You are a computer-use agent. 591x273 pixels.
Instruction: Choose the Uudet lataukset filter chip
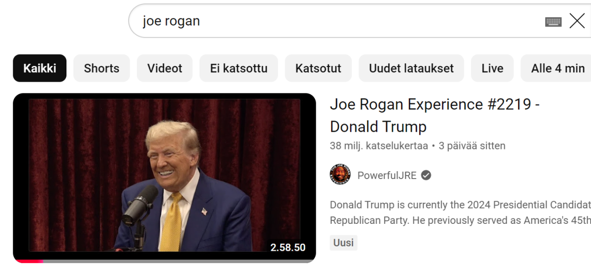(x=411, y=68)
